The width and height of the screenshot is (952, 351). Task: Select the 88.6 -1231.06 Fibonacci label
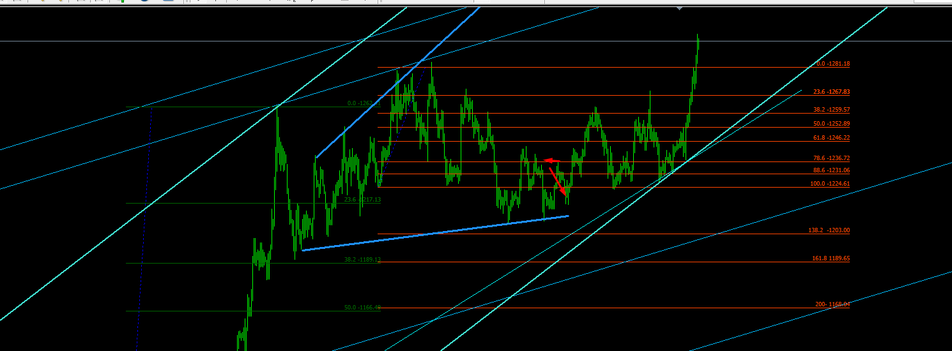[831, 170]
